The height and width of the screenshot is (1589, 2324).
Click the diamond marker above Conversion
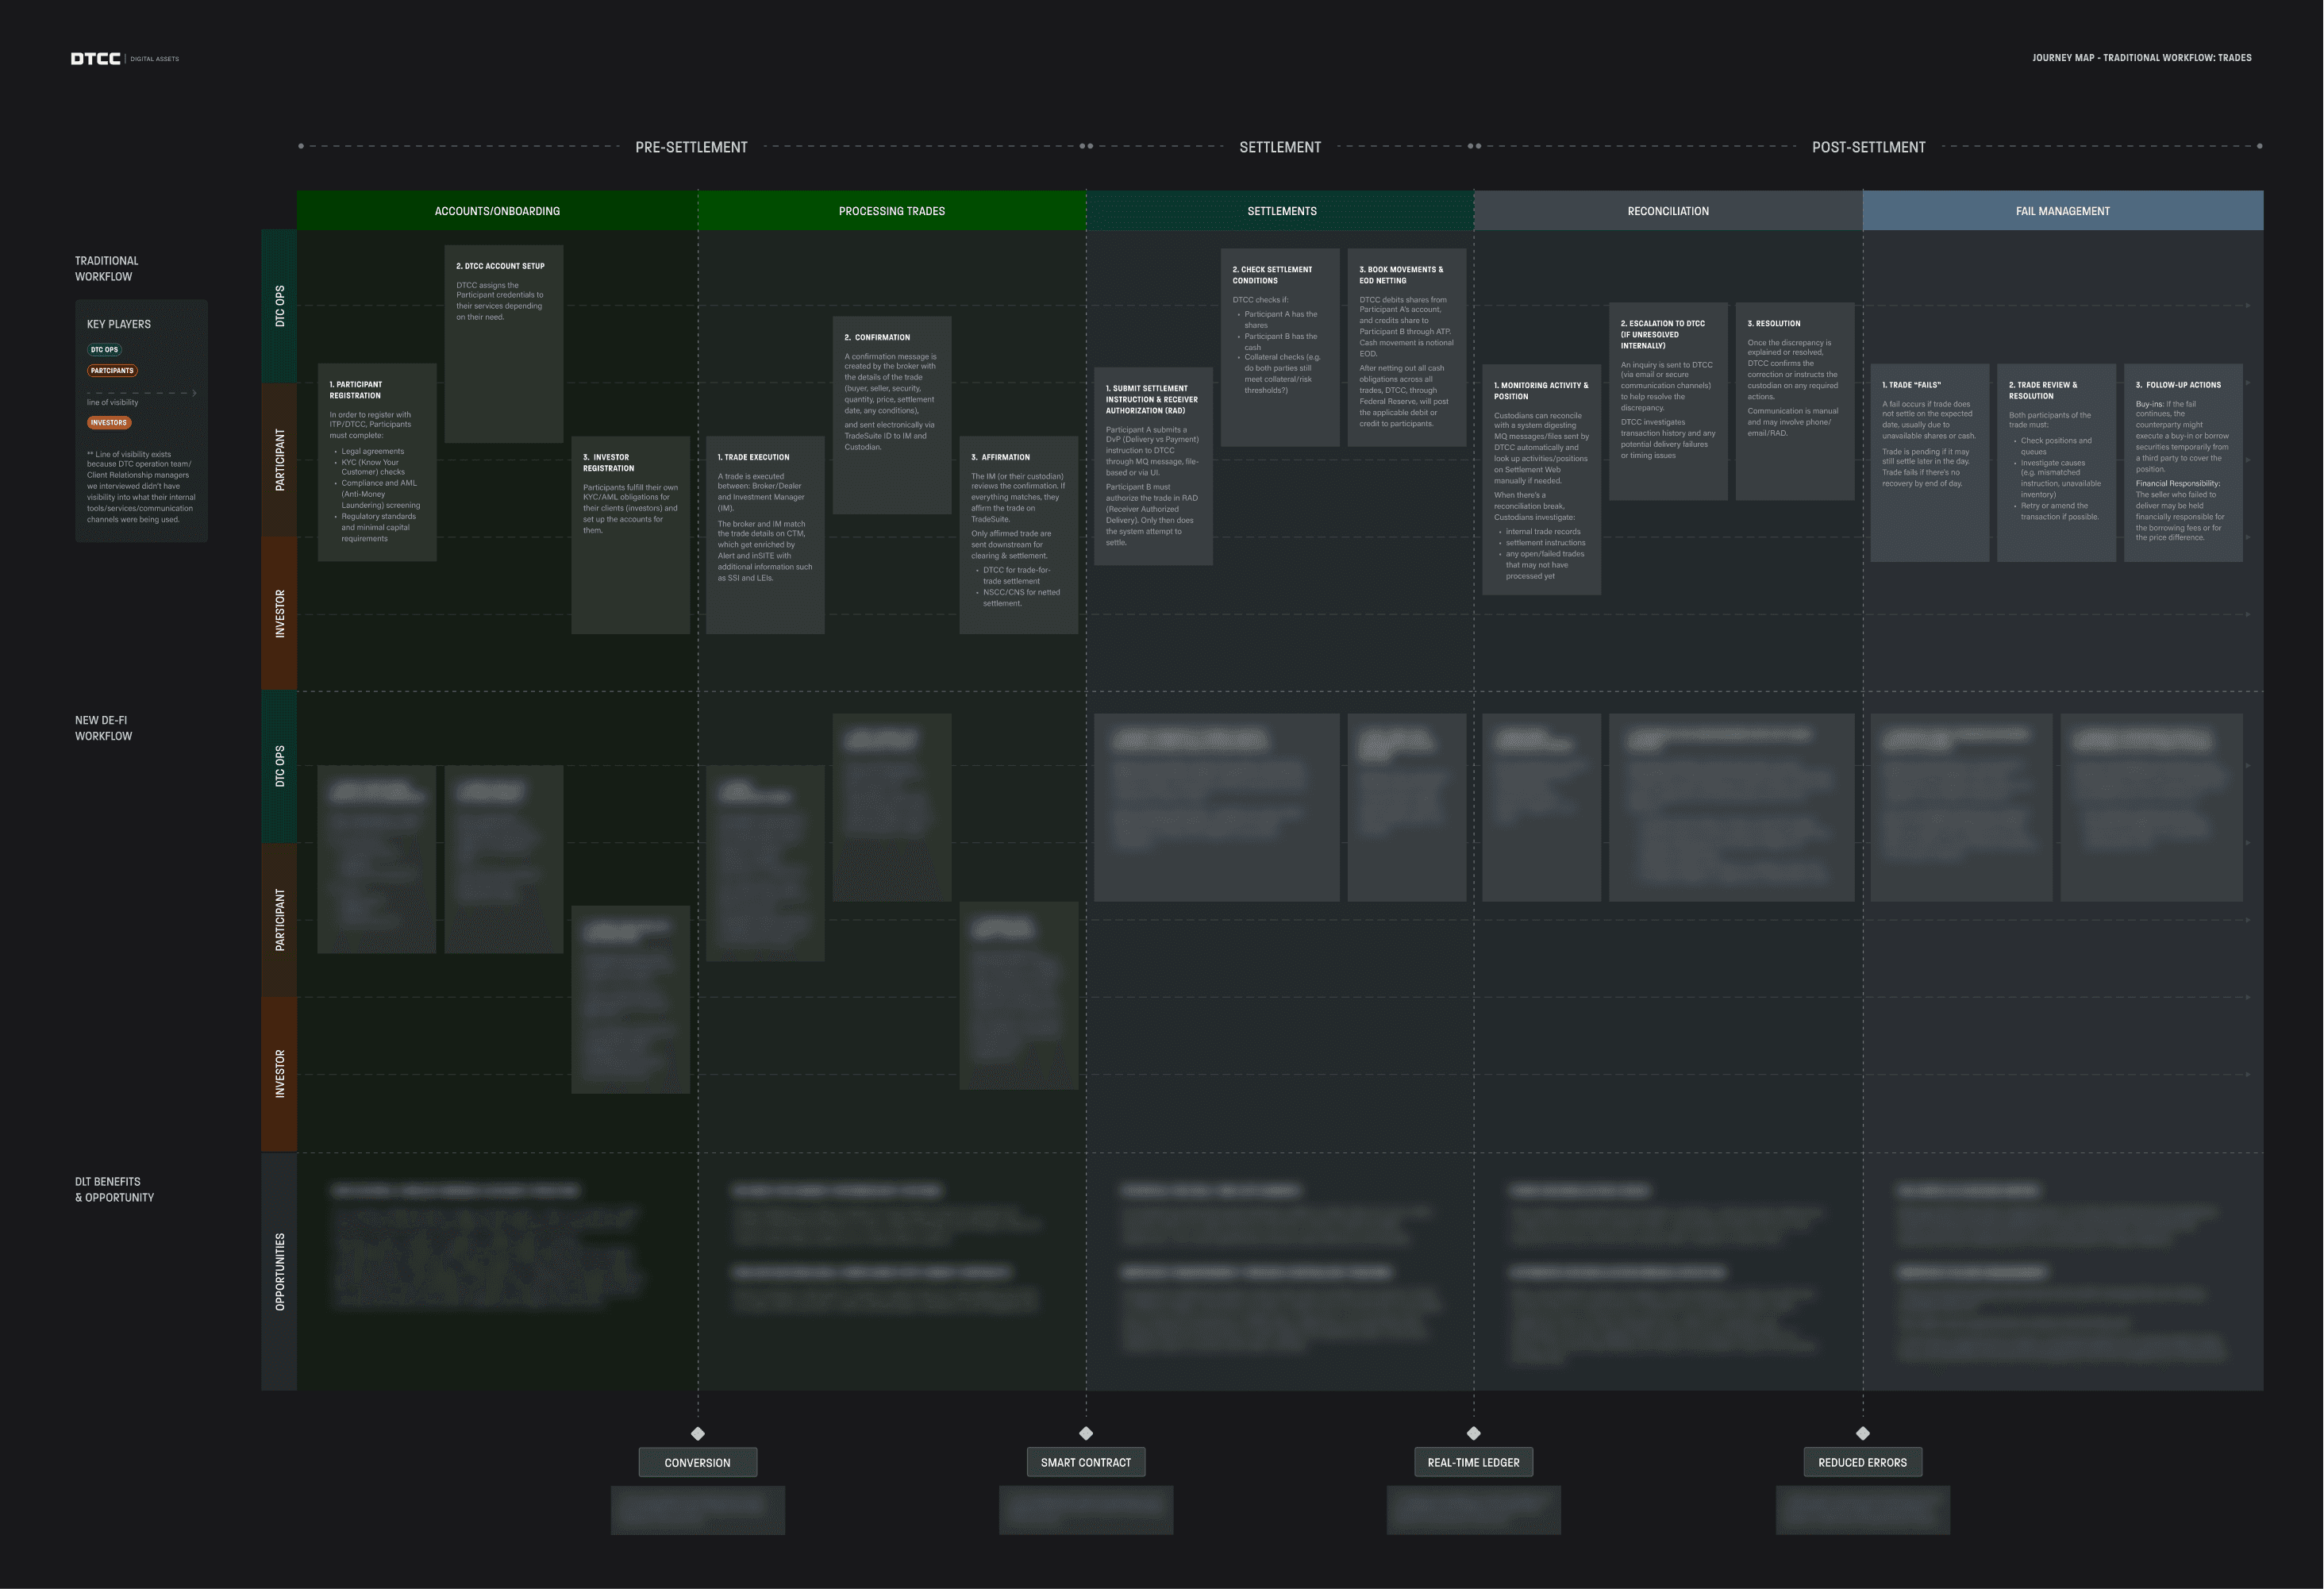(698, 1433)
